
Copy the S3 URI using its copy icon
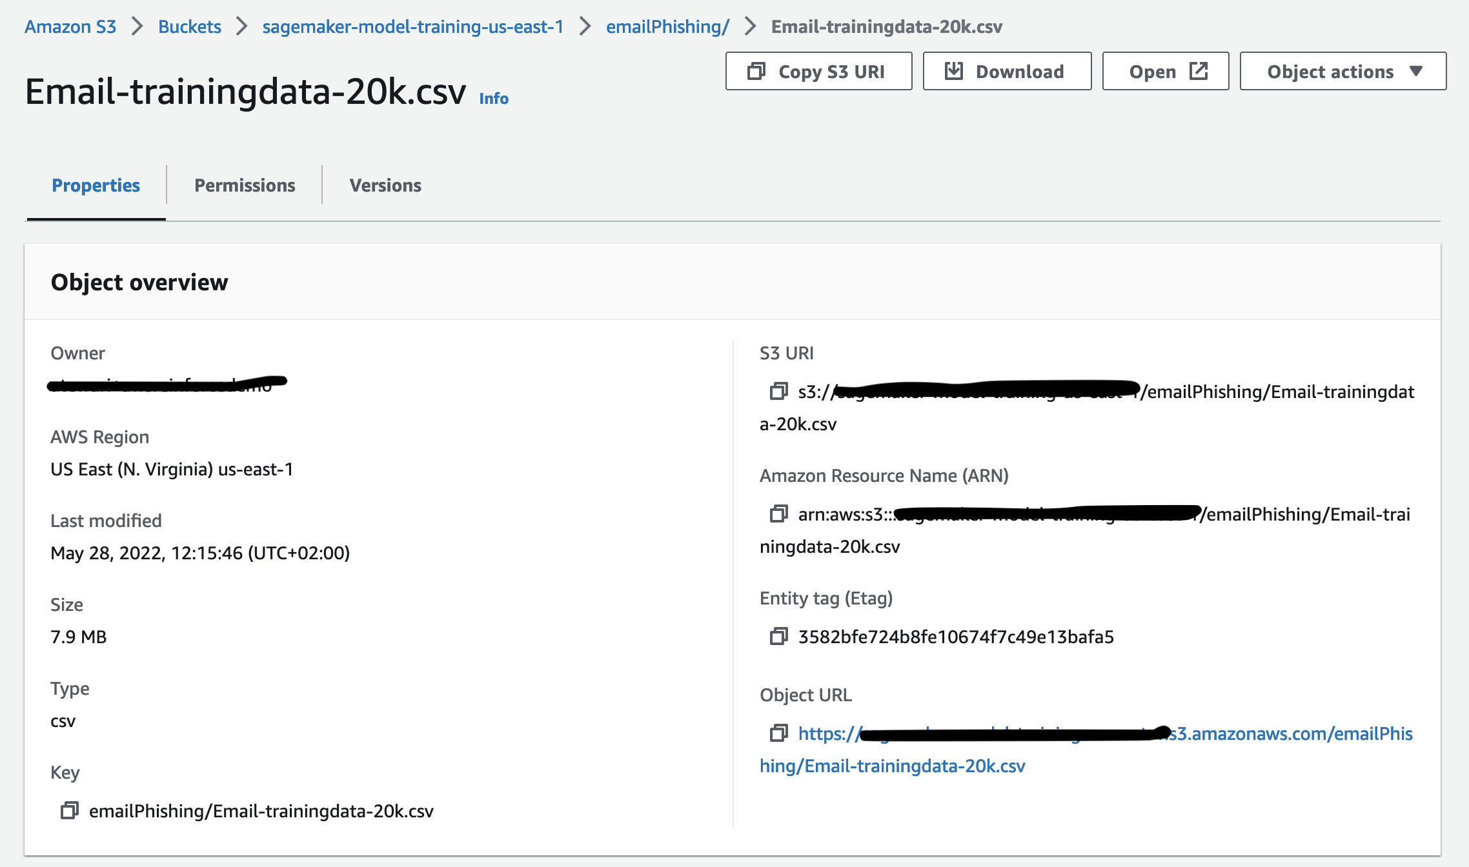coord(778,392)
